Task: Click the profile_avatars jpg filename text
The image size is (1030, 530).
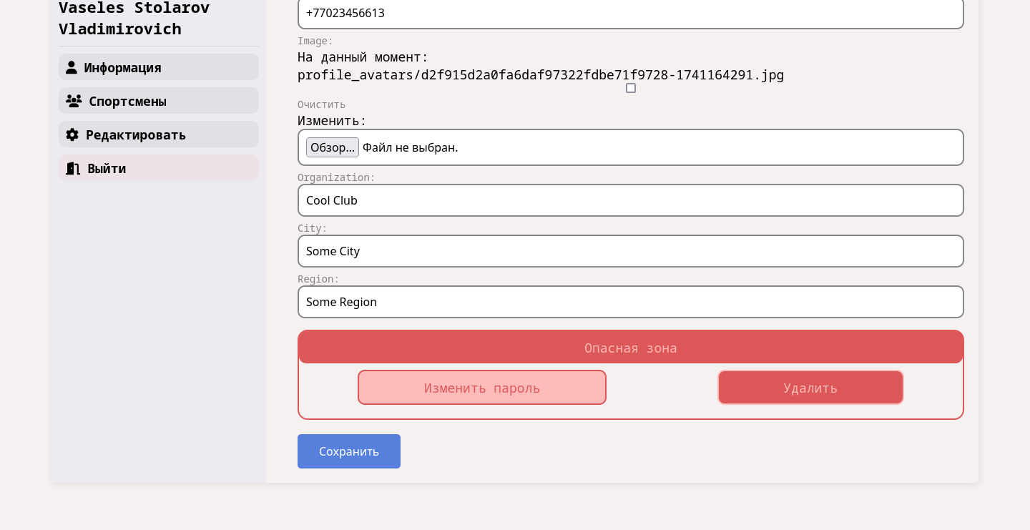Action: (x=541, y=74)
